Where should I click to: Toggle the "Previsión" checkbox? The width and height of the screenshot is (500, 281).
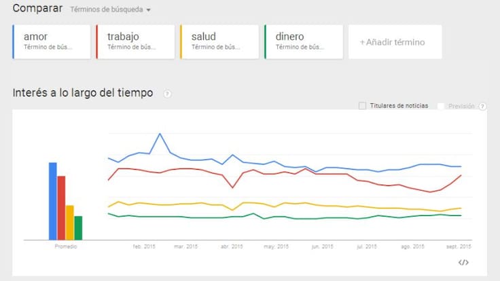coord(441,107)
